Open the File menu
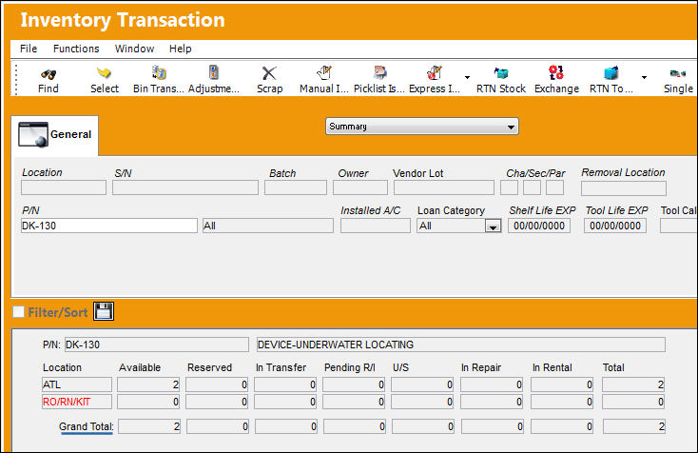The height and width of the screenshot is (453, 698). (29, 49)
